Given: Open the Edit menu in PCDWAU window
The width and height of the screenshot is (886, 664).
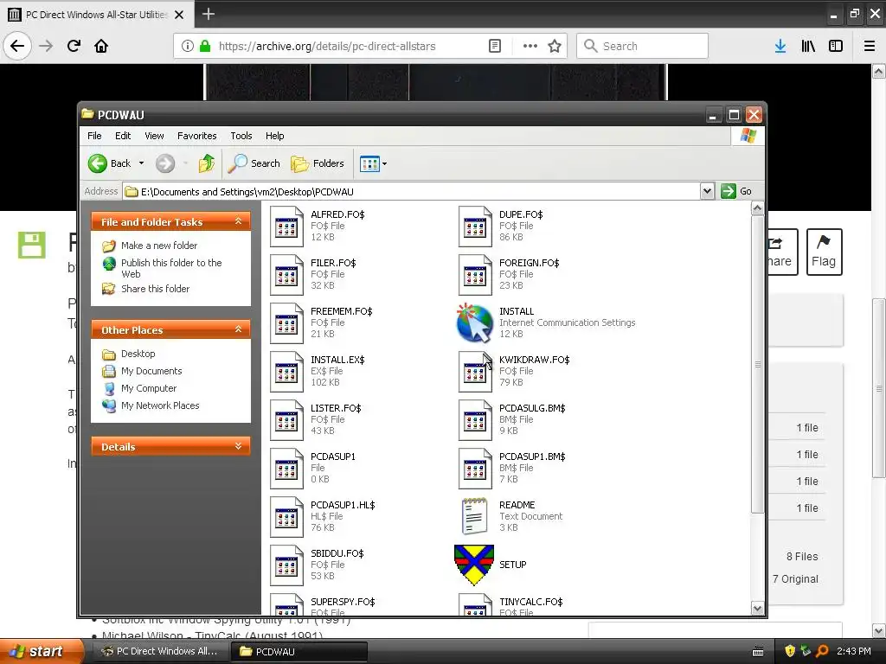Looking at the screenshot, I should [123, 136].
